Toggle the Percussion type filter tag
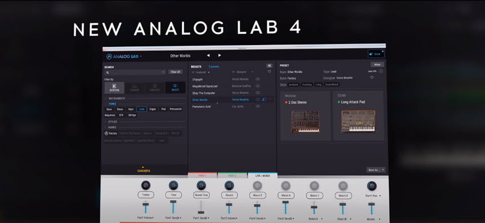 tap(176, 109)
